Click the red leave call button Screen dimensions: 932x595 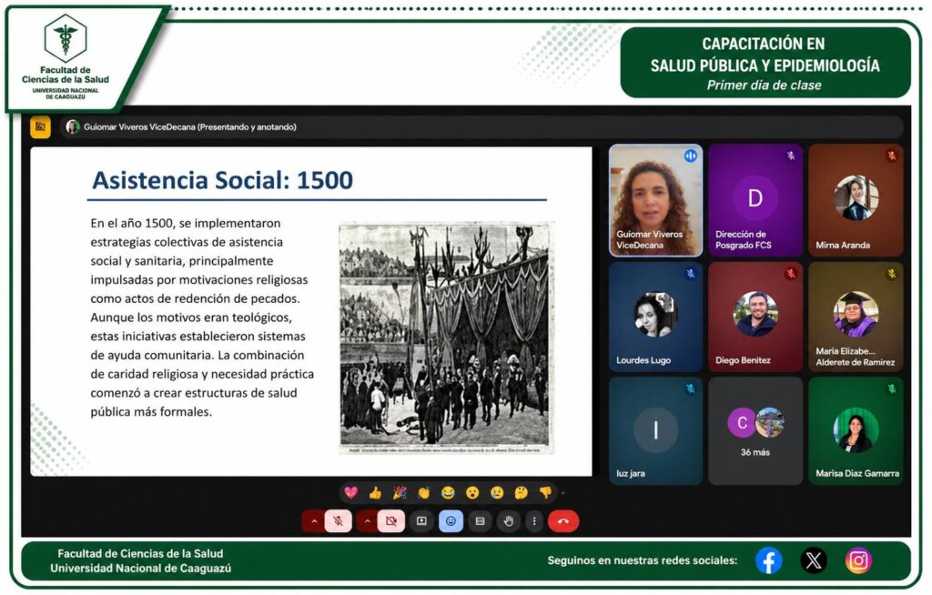tap(563, 521)
